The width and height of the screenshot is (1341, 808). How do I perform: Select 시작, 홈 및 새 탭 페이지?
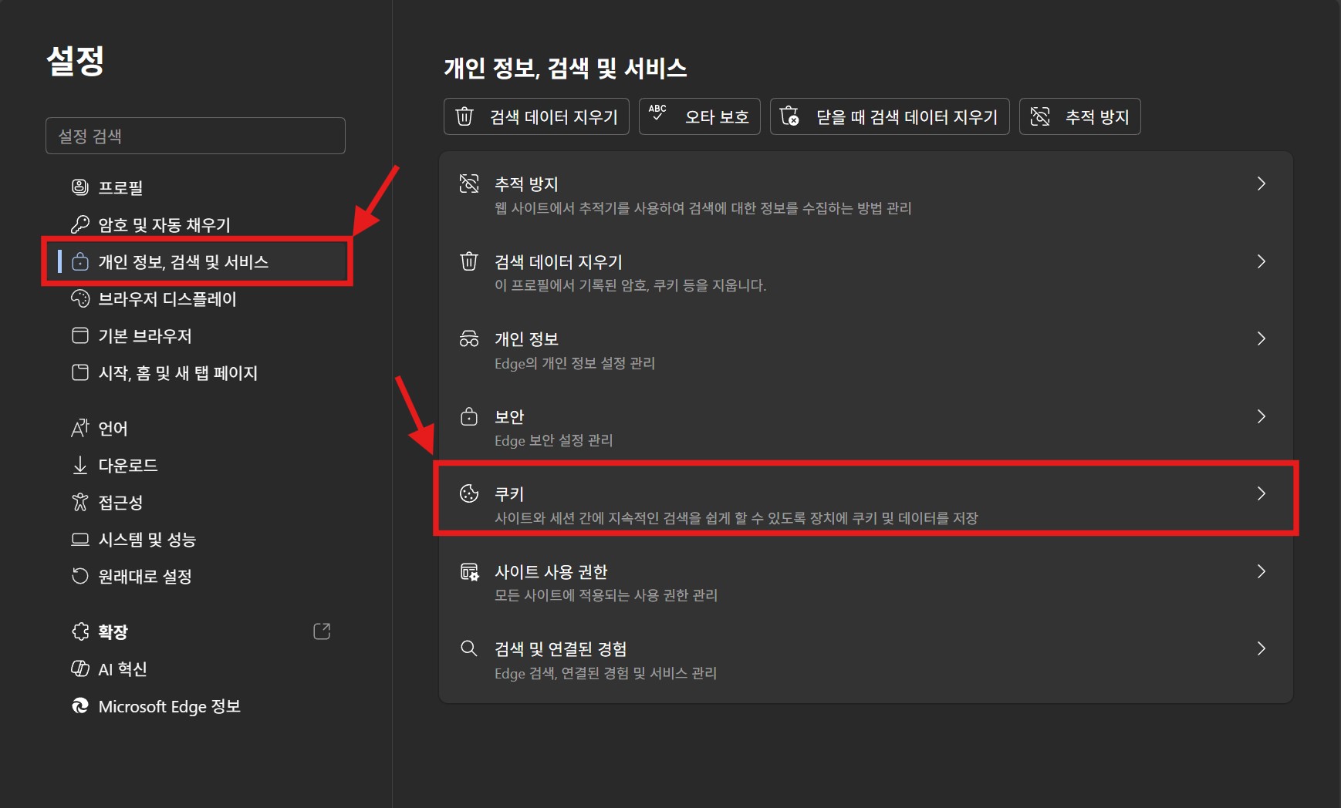[x=177, y=373]
